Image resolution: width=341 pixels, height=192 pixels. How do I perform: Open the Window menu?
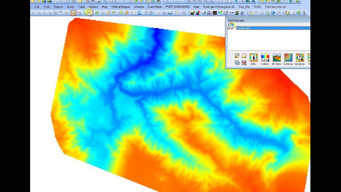(x=139, y=7)
